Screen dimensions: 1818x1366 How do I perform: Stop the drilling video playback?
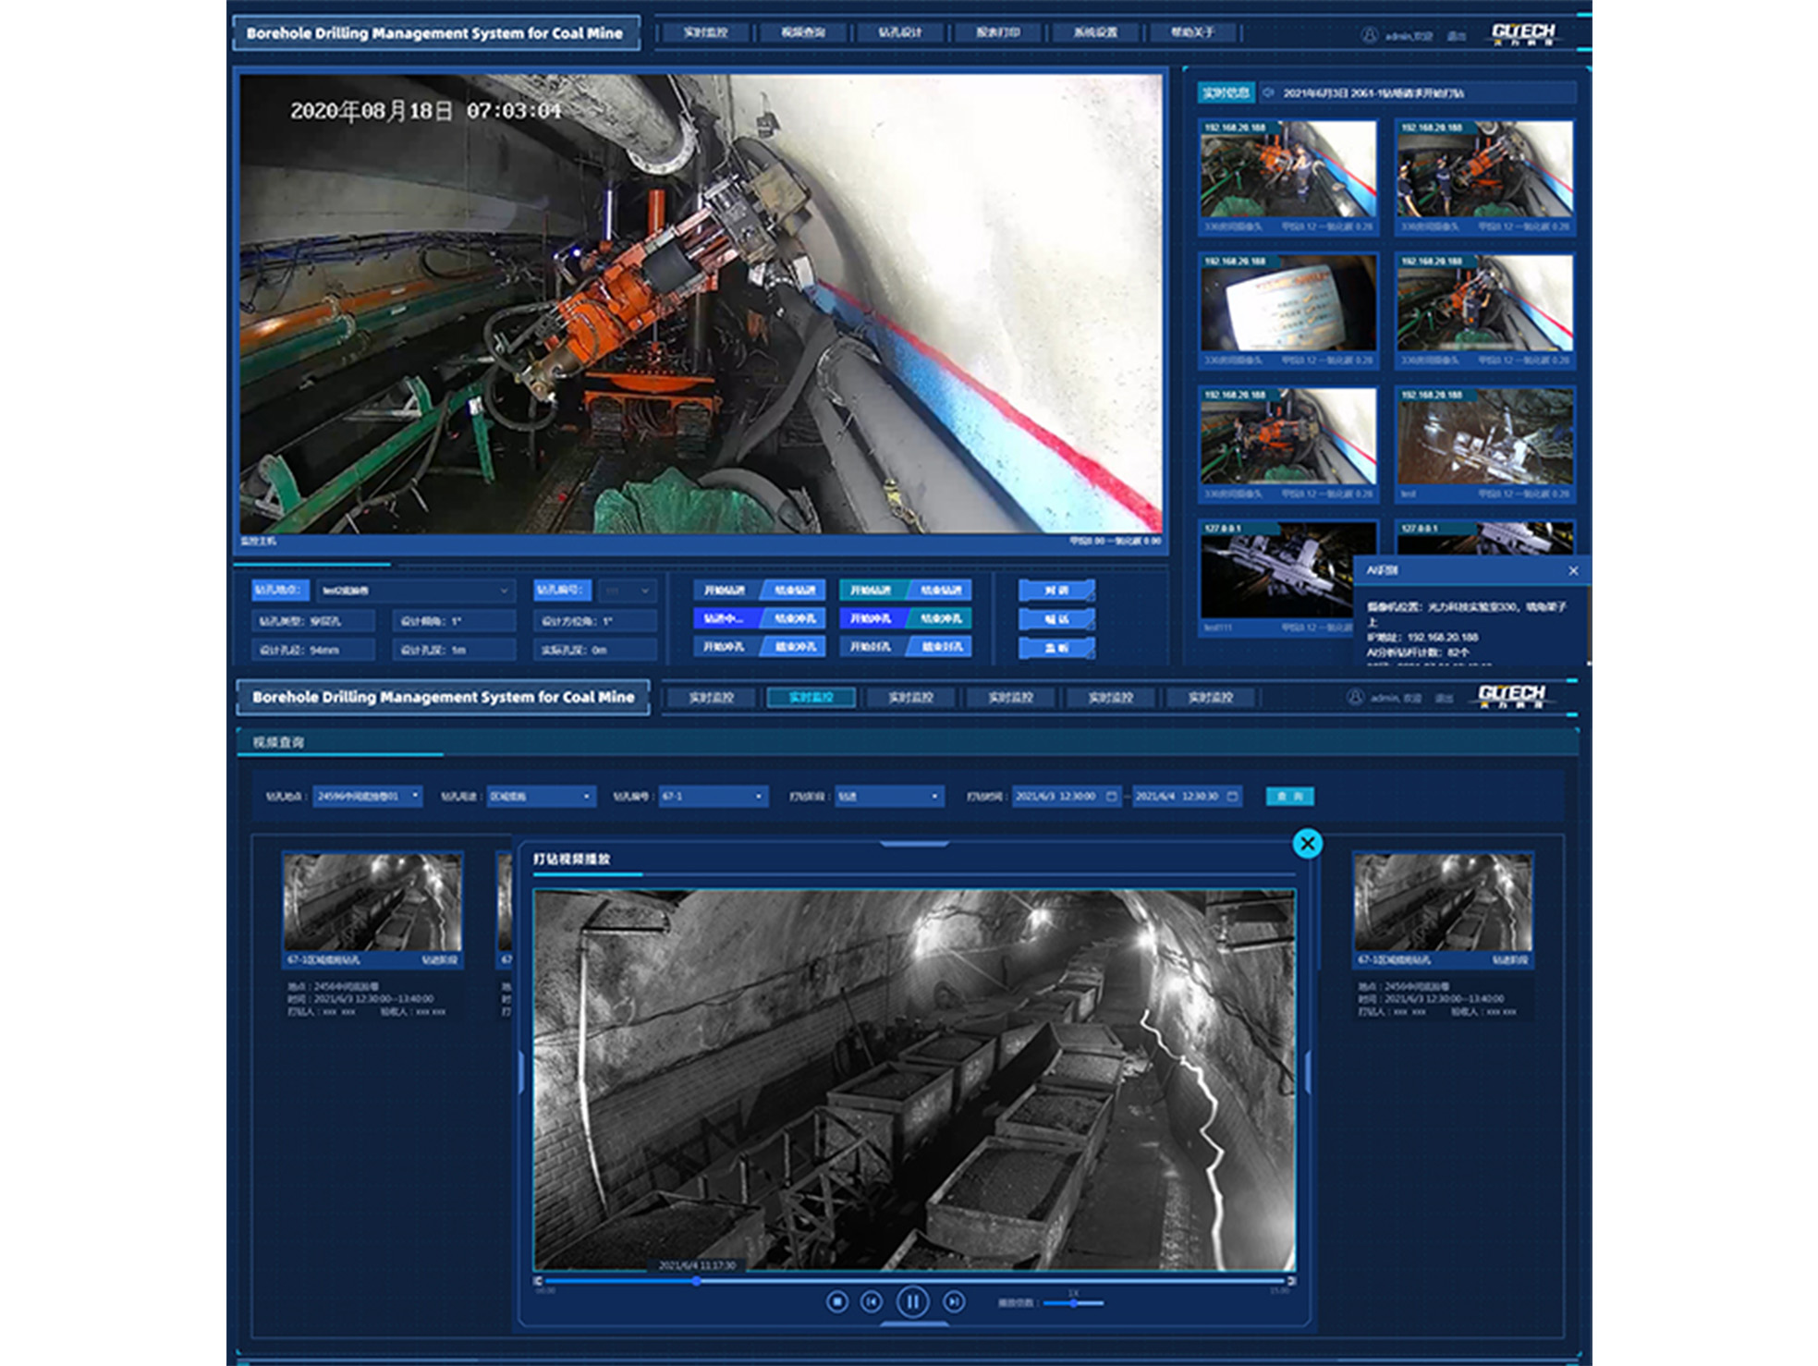pos(836,1302)
